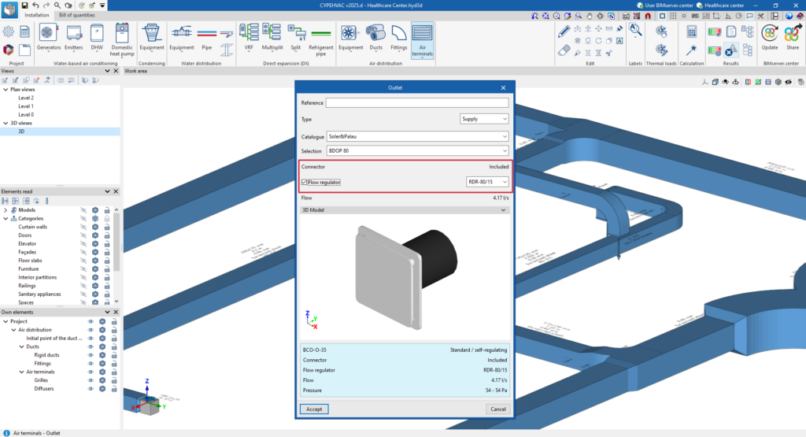
Task: Select the Pipe tool
Action: click(x=207, y=37)
